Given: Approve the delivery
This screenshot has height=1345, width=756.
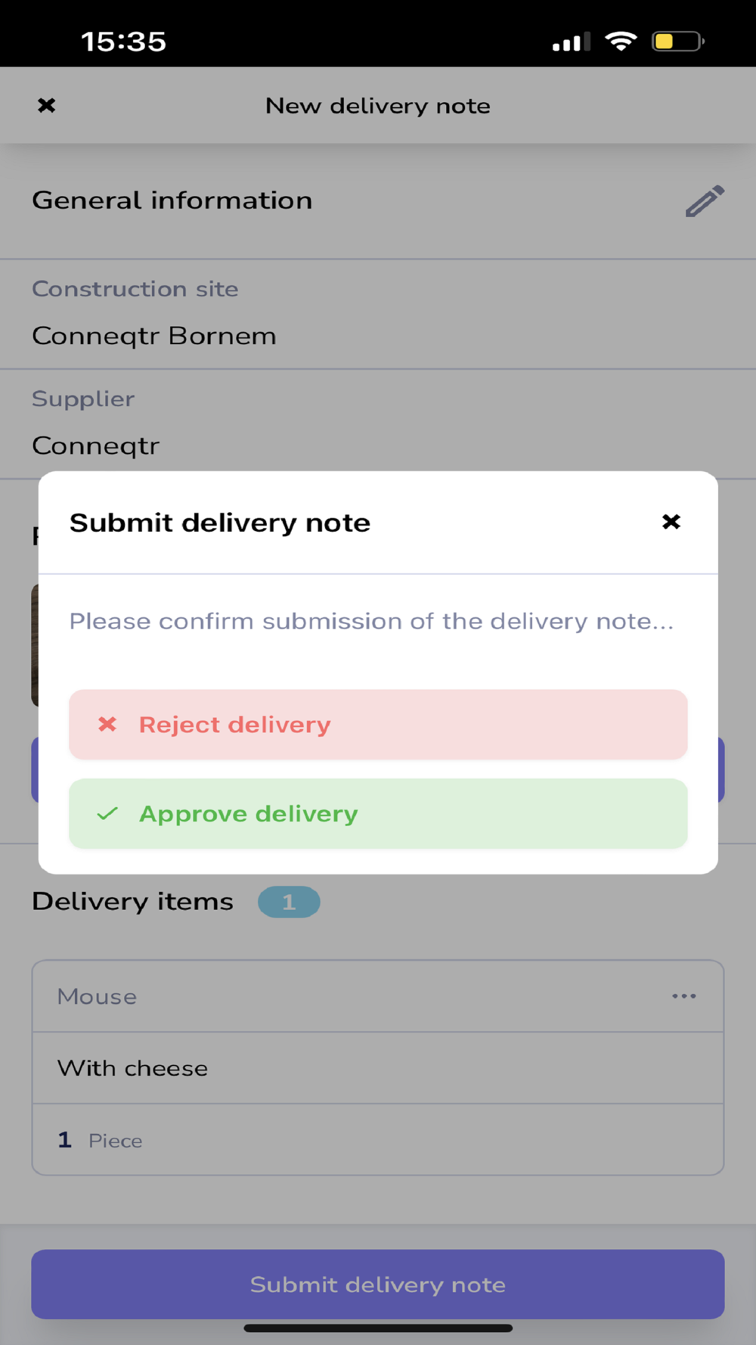Looking at the screenshot, I should (x=378, y=814).
